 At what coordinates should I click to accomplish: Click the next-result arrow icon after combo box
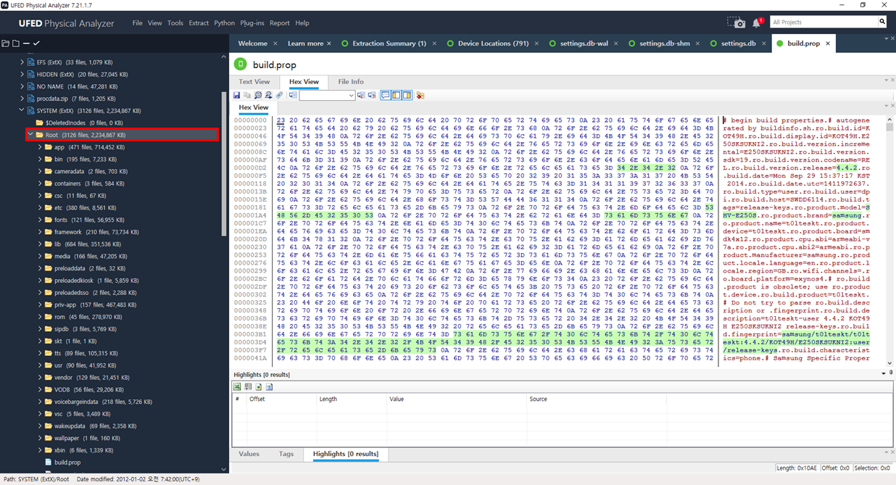372,95
